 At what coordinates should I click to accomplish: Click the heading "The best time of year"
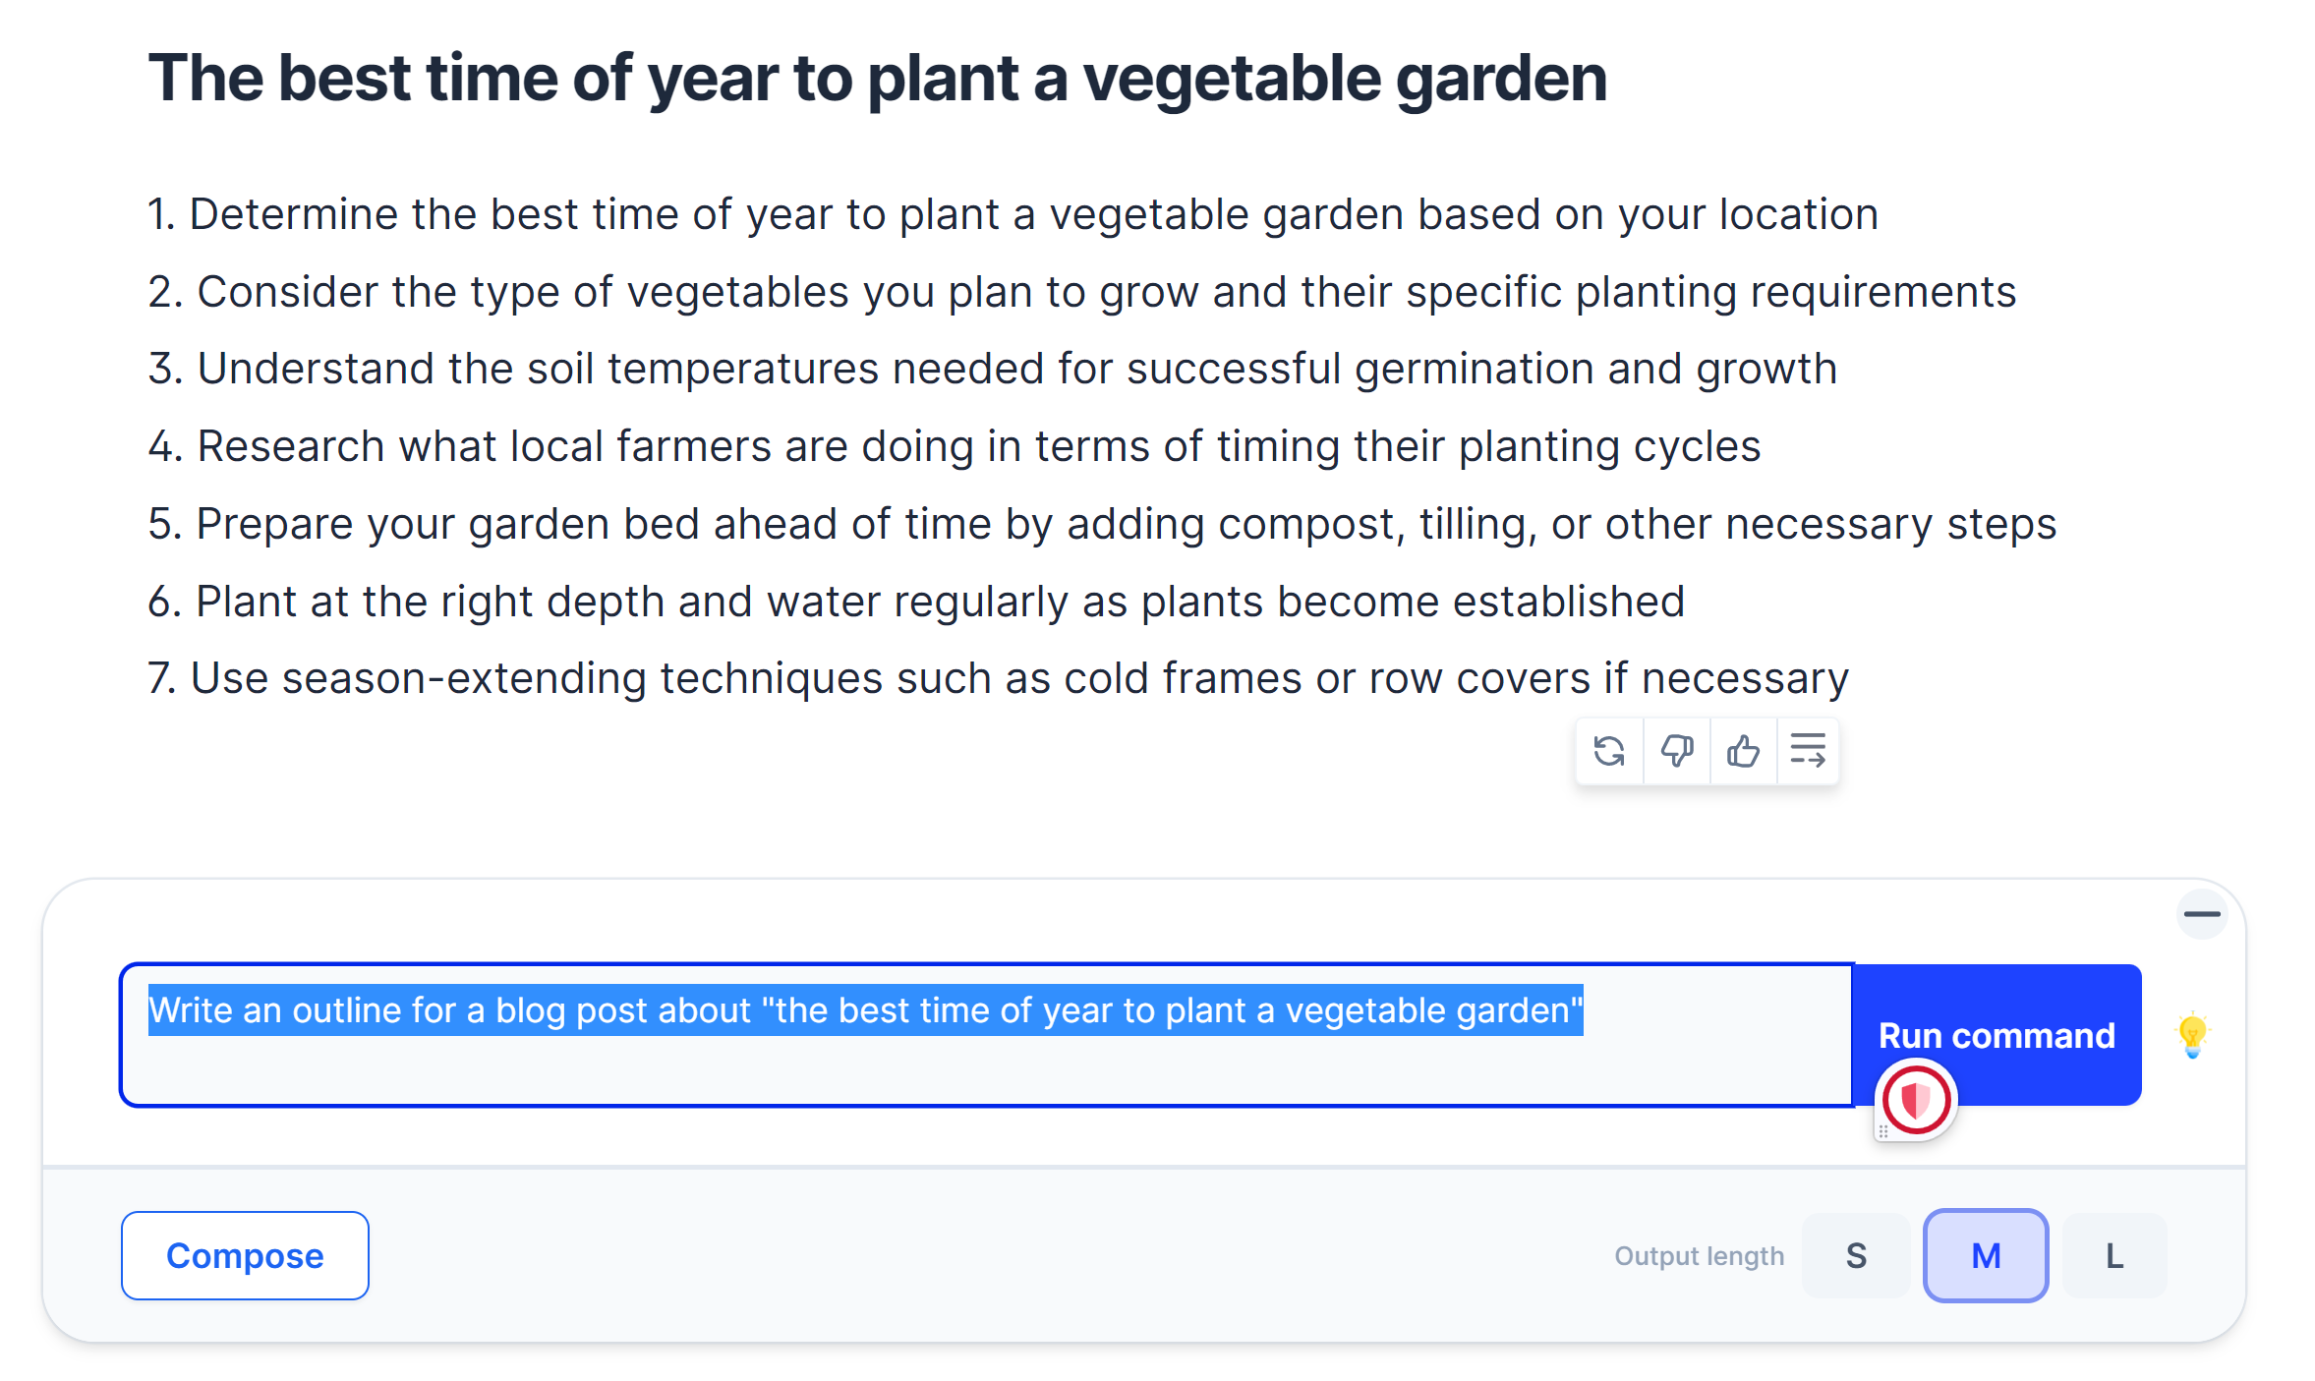[x=877, y=79]
